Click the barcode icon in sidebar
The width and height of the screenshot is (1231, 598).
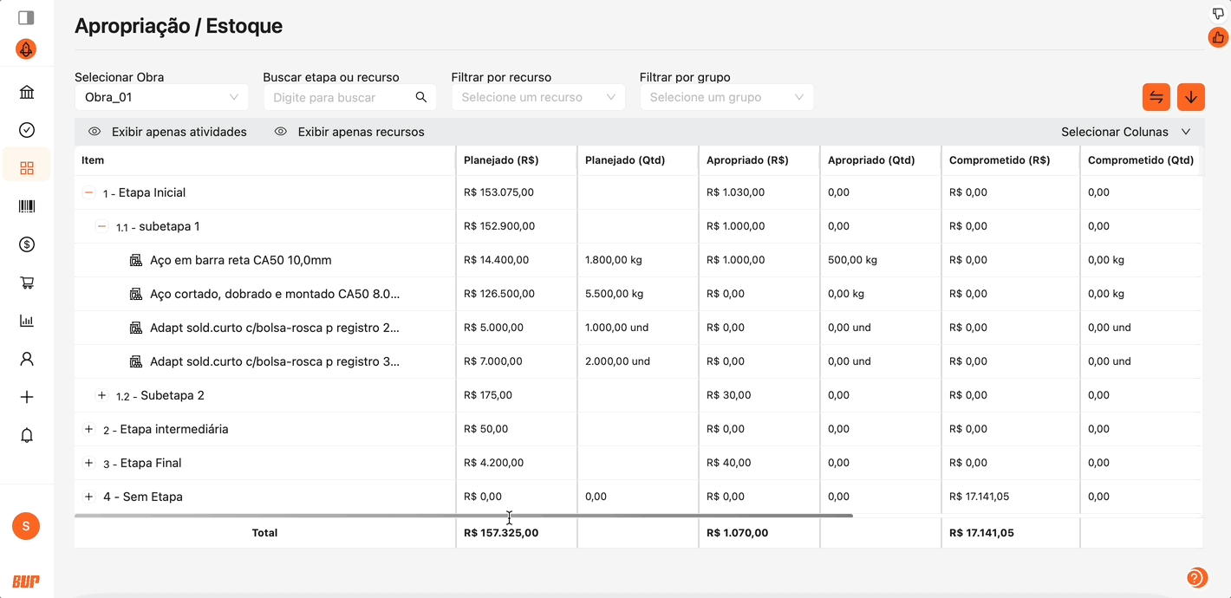27,206
